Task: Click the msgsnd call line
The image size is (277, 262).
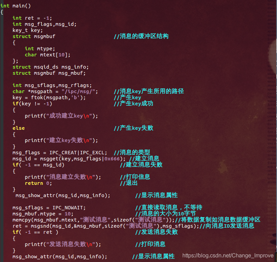Action: point(106,226)
